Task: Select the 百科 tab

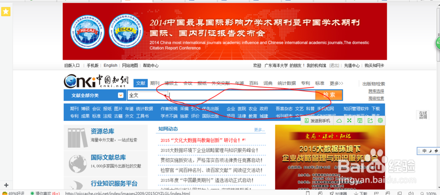Action: click(x=254, y=83)
